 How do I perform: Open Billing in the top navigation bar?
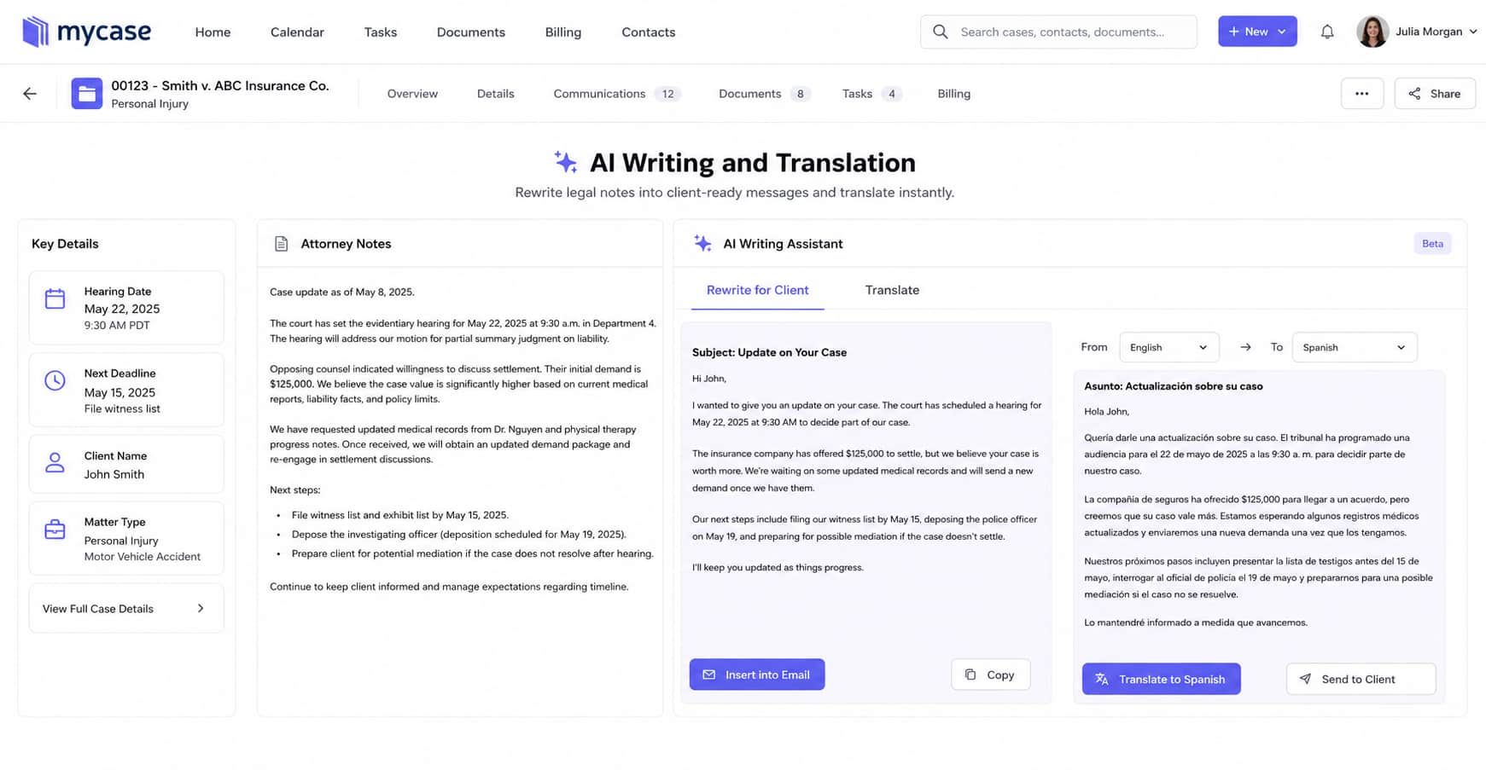(563, 32)
